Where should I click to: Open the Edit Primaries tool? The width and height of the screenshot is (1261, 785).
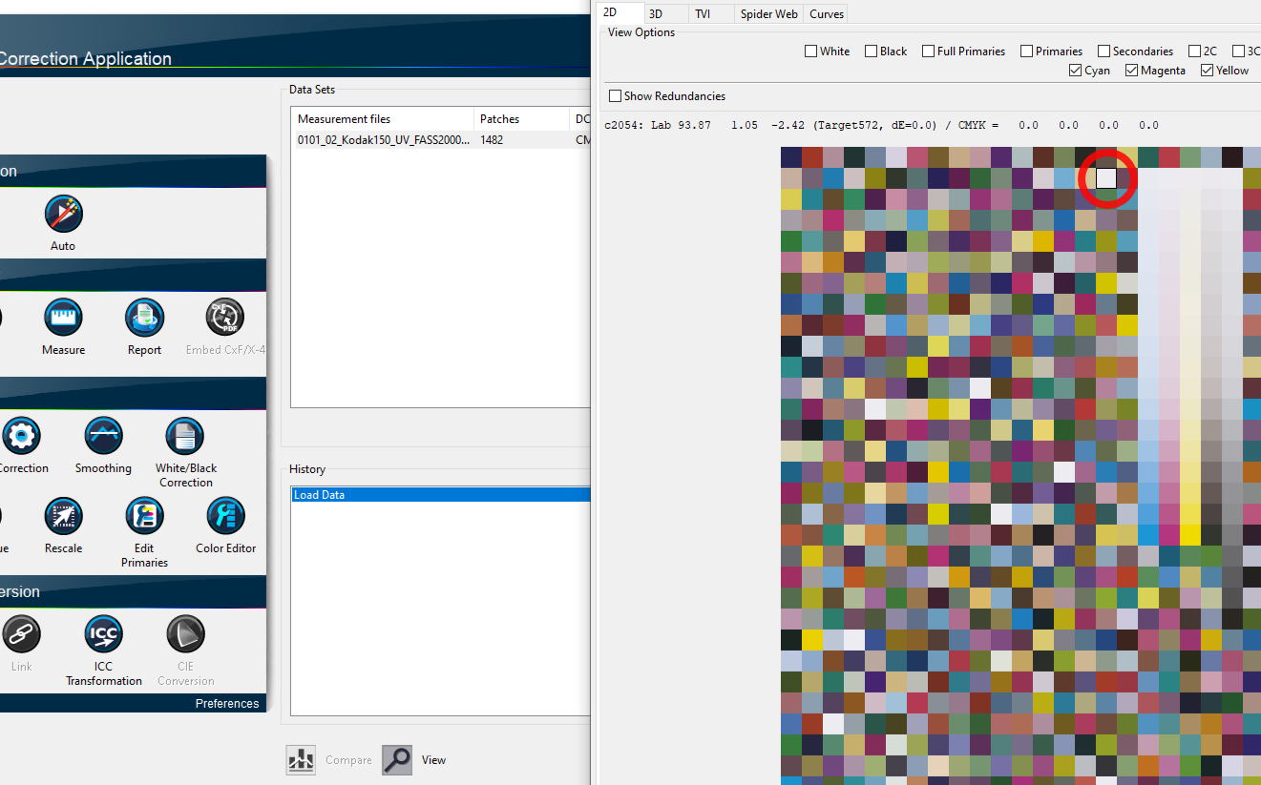click(144, 516)
